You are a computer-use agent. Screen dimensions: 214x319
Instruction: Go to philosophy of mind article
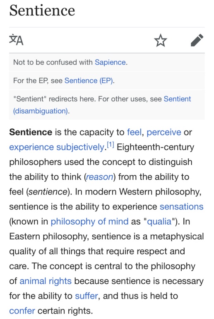point(89,221)
